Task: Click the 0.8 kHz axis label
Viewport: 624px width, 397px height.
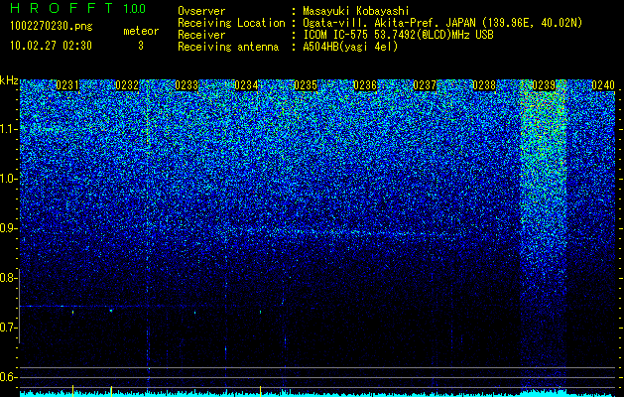Action: 8,278
